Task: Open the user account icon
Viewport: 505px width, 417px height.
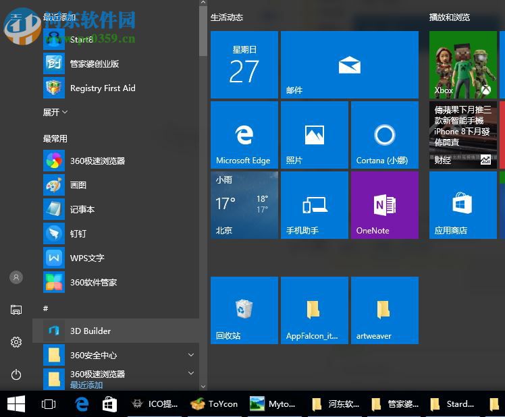Action: pyautogui.click(x=16, y=277)
